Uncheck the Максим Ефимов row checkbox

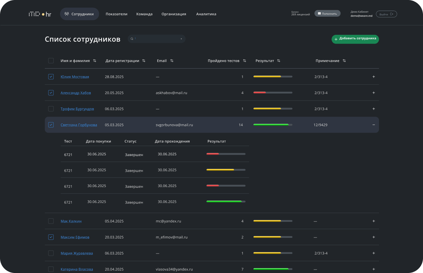(x=51, y=237)
